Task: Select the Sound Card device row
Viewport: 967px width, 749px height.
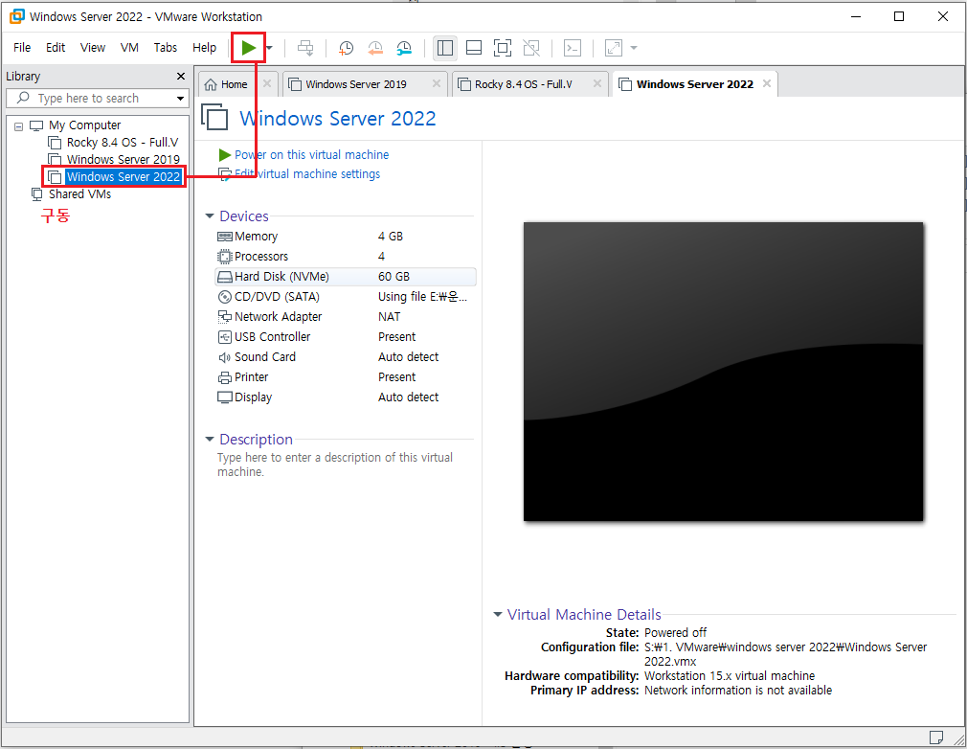Action: click(346, 356)
